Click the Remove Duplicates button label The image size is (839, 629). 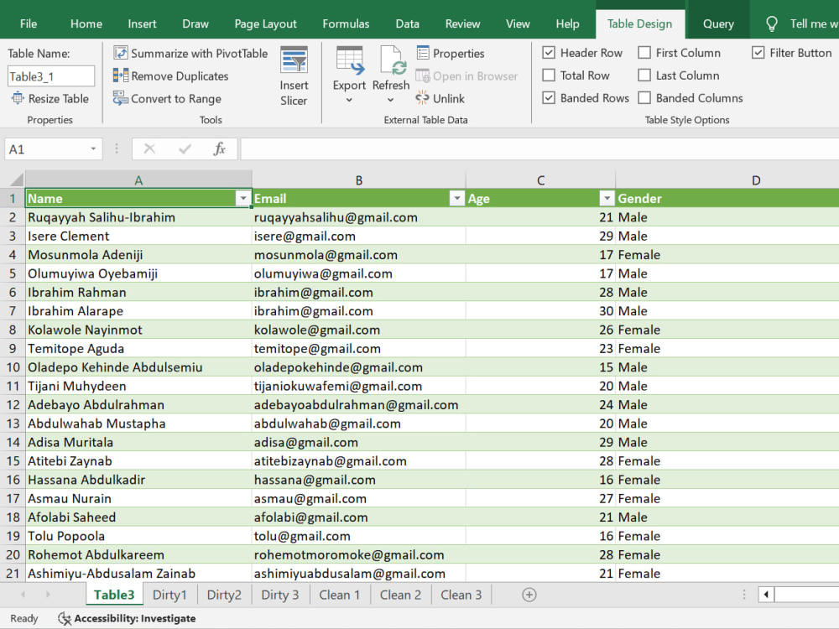(x=180, y=76)
